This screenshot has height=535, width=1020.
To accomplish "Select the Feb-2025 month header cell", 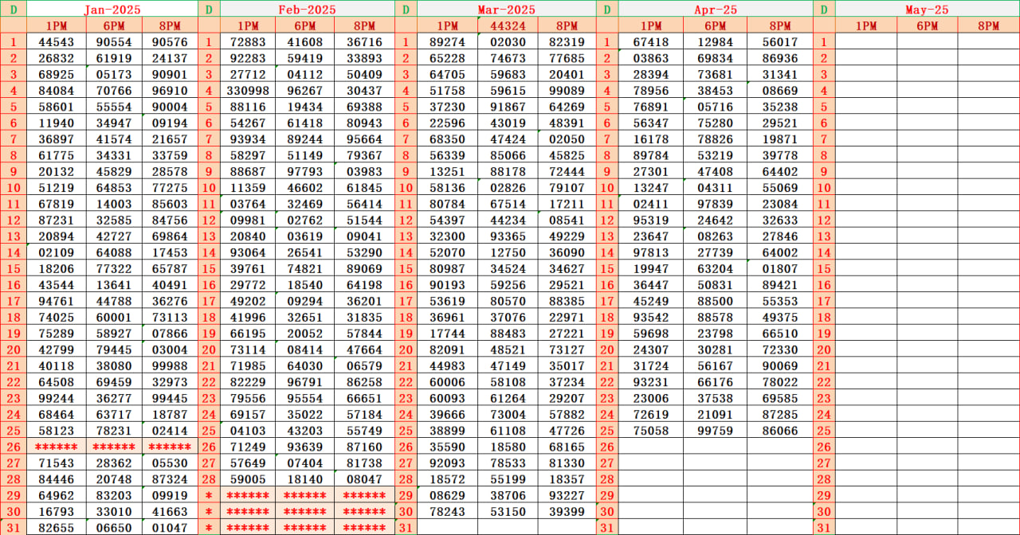I will point(307,9).
